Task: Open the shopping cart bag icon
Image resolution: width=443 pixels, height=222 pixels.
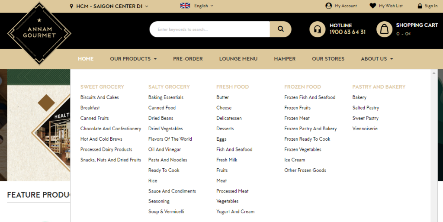Action: tap(384, 29)
